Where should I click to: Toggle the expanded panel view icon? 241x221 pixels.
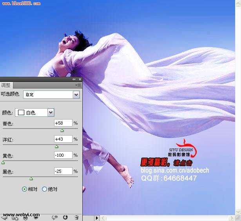point(15,217)
